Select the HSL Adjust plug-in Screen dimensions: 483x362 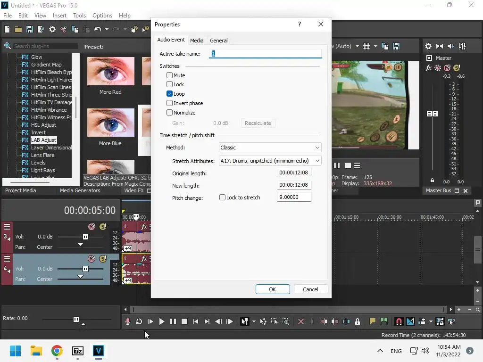pyautogui.click(x=43, y=125)
